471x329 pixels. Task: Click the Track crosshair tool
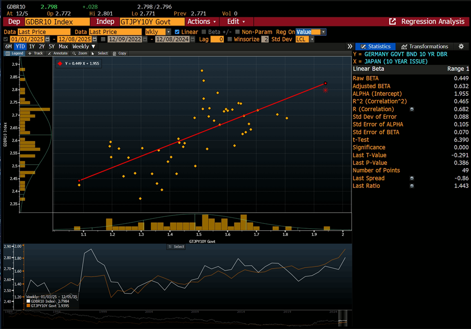[x=35, y=53]
